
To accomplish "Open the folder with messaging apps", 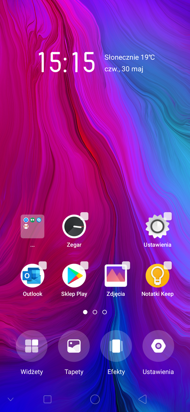I will click(33, 226).
